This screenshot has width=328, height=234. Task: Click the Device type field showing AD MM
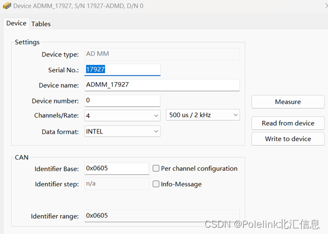tap(162, 54)
